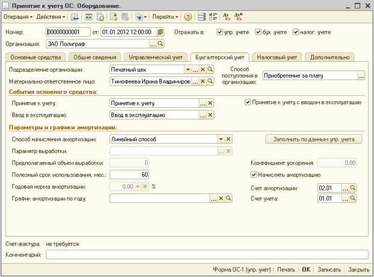Toggle Принятие к учету с вводом в эксплуатацию

click(x=248, y=102)
